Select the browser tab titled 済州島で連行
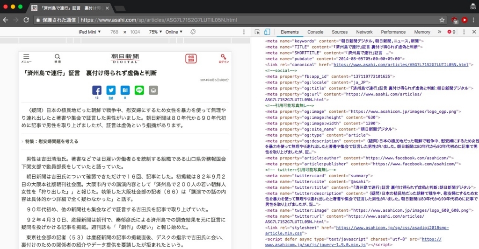Screen dimensions: 479x249 click(70, 8)
